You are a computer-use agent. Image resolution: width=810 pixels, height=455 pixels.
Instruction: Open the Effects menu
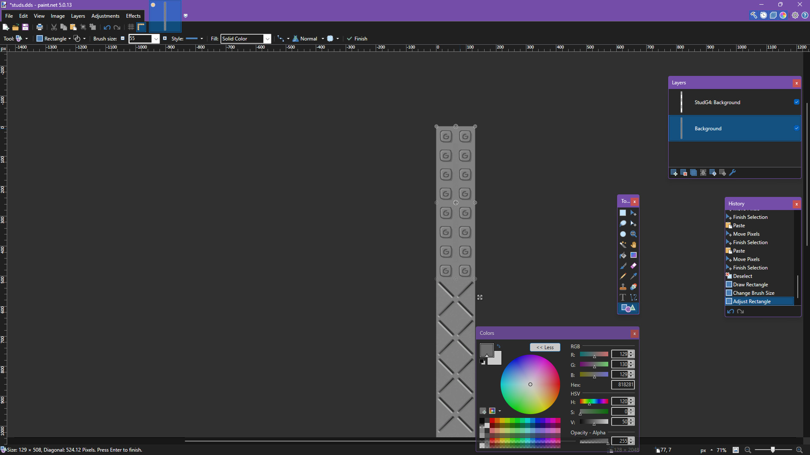pyautogui.click(x=133, y=16)
